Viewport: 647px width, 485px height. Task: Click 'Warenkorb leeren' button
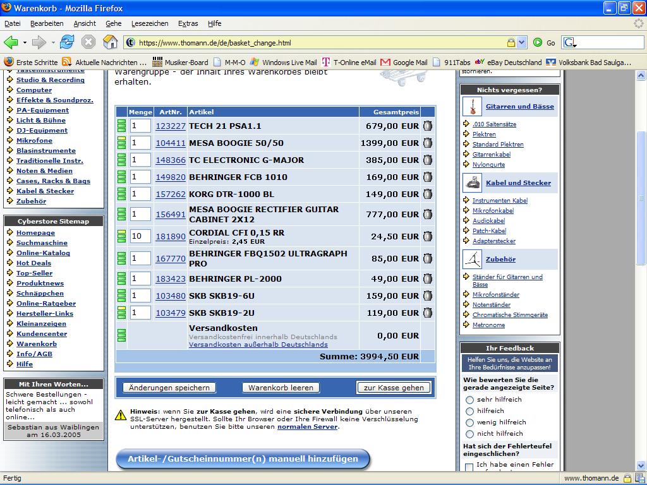click(x=281, y=388)
